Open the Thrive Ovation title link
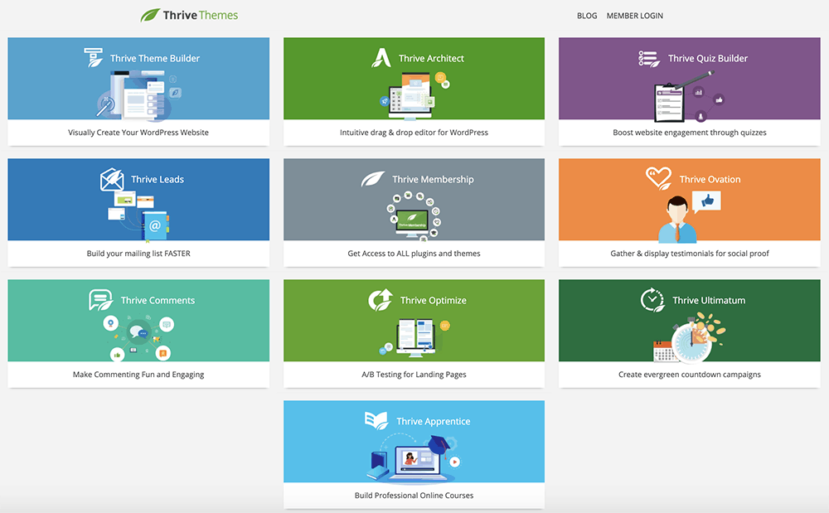 710,179
